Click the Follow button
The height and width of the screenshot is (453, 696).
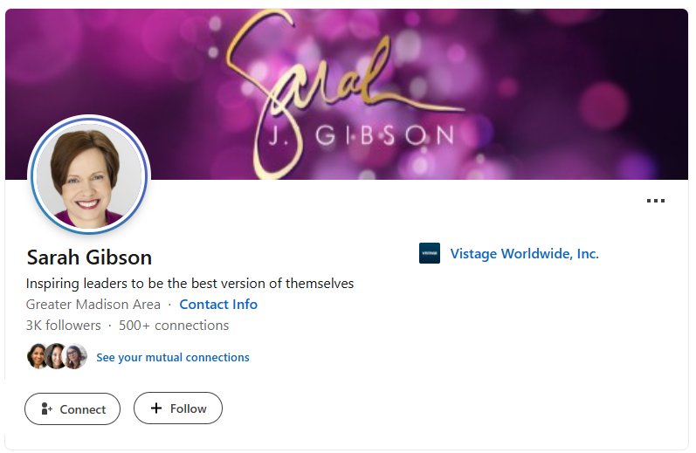pos(178,408)
